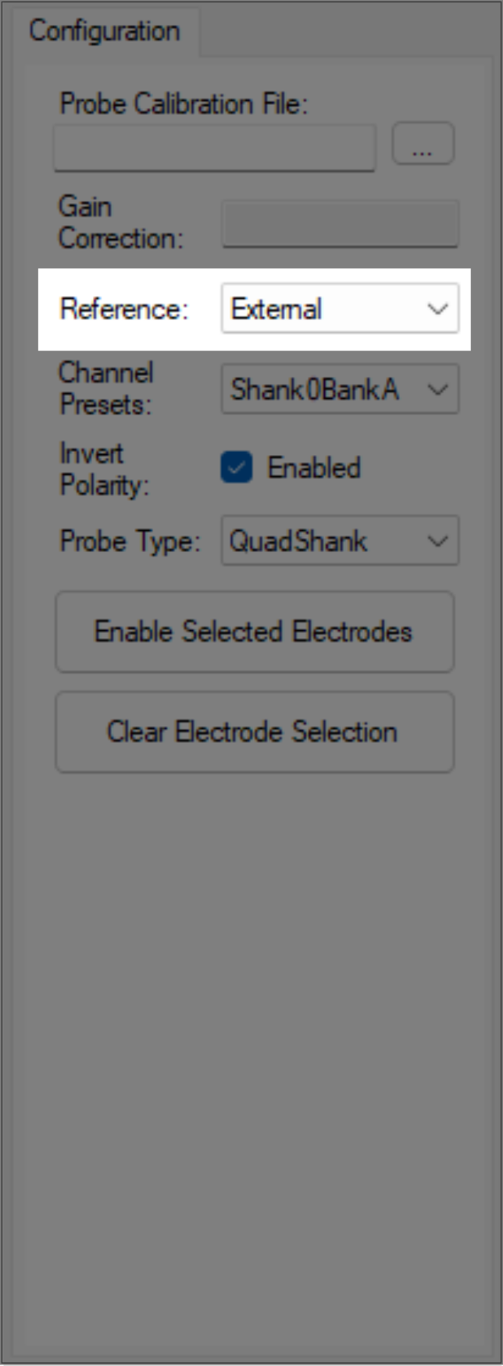Click the Gain Correction label
This screenshot has height=1366, width=503.
pyautogui.click(x=119, y=222)
